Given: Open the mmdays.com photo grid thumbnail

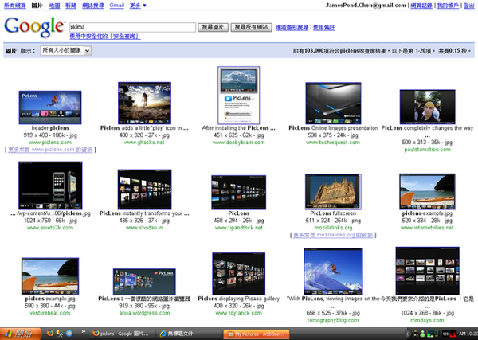Looking at the screenshot, I should tap(427, 271).
